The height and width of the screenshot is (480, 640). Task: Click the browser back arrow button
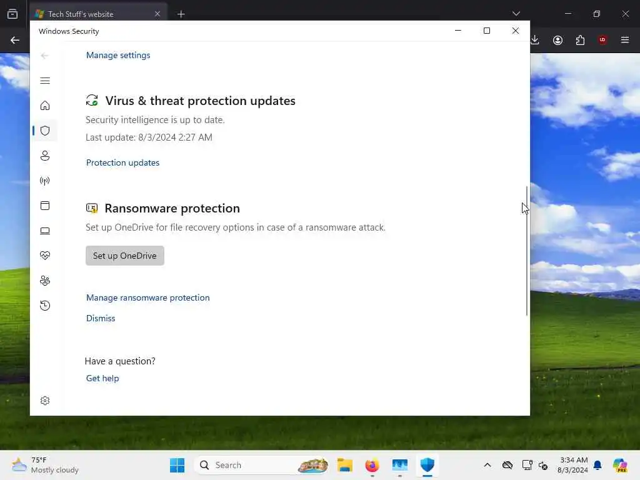pos(15,40)
